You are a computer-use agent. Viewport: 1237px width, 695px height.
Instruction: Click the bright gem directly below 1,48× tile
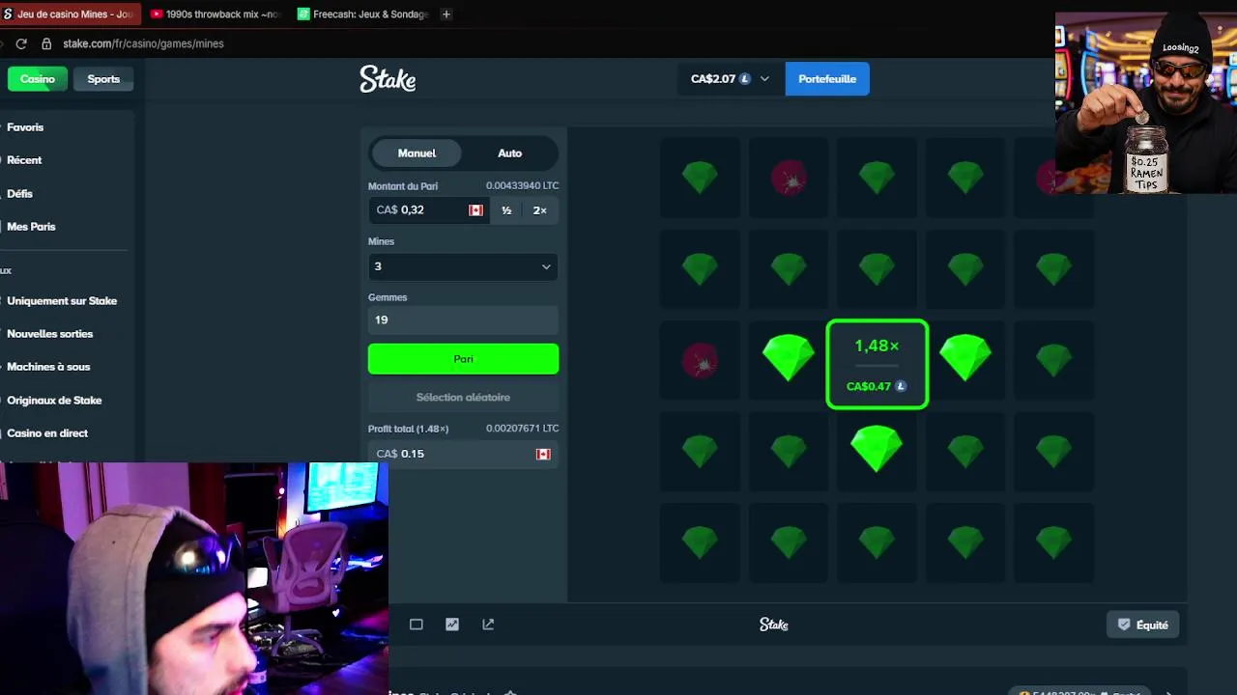pyautogui.click(x=877, y=450)
